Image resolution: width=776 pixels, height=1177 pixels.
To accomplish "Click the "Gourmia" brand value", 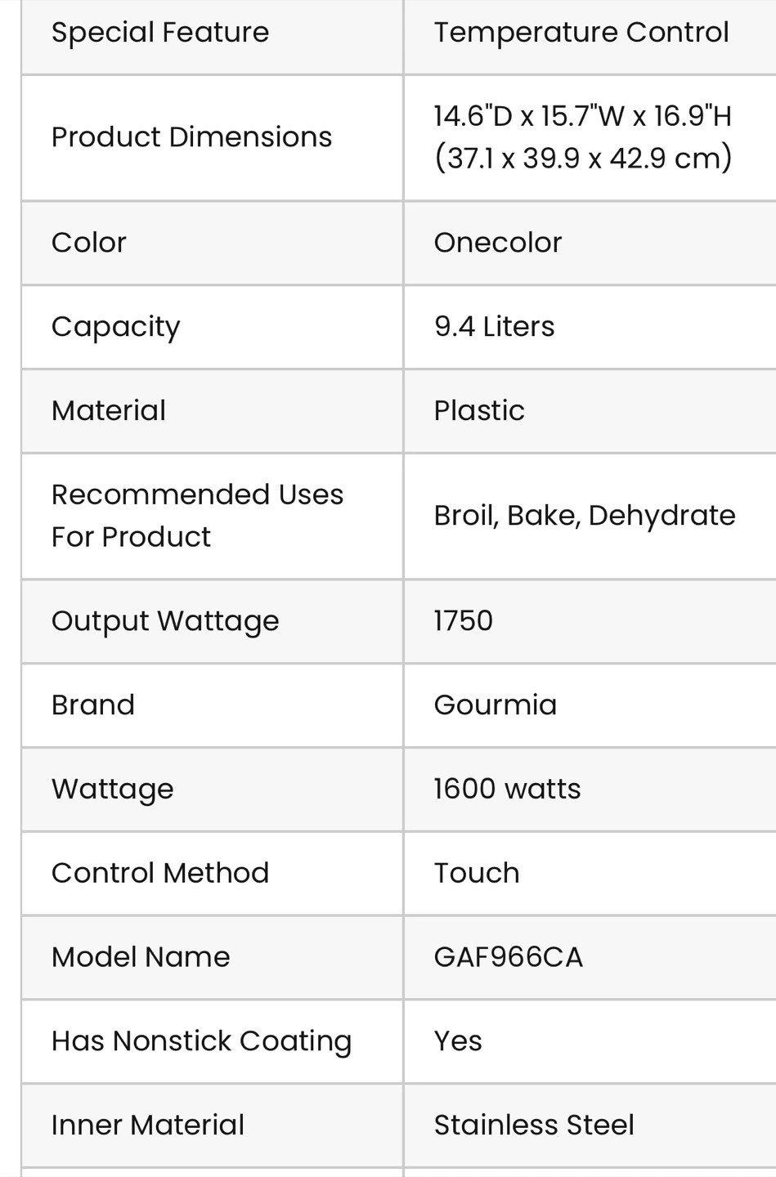I will pyautogui.click(x=496, y=705).
